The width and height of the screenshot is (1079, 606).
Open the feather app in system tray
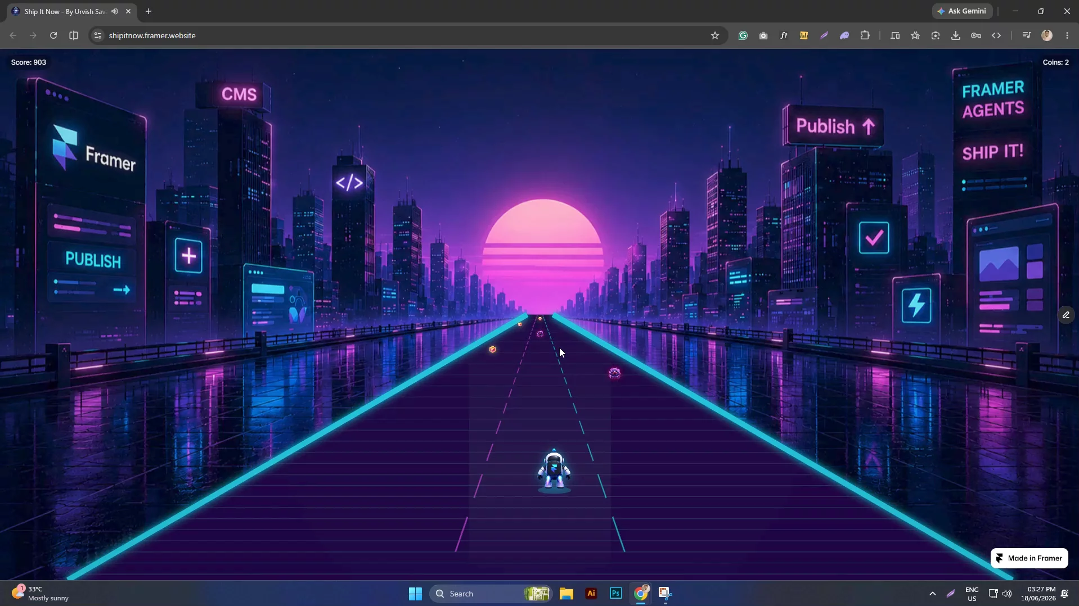951,594
